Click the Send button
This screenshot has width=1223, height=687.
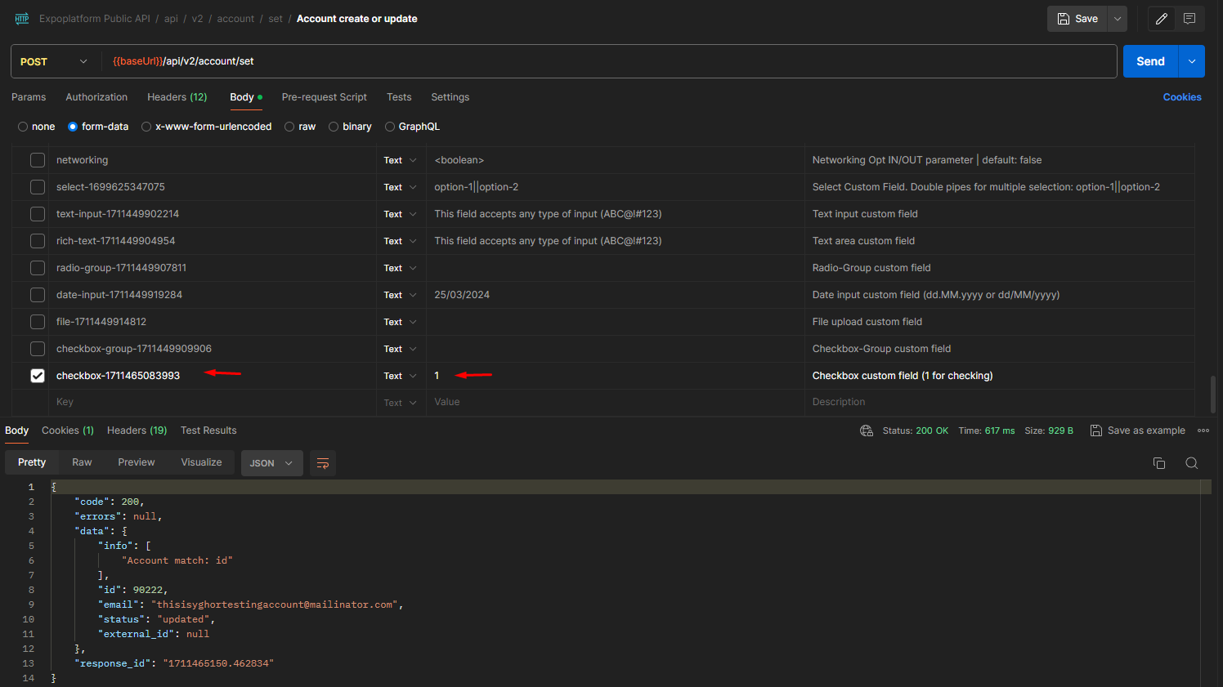1149,60
